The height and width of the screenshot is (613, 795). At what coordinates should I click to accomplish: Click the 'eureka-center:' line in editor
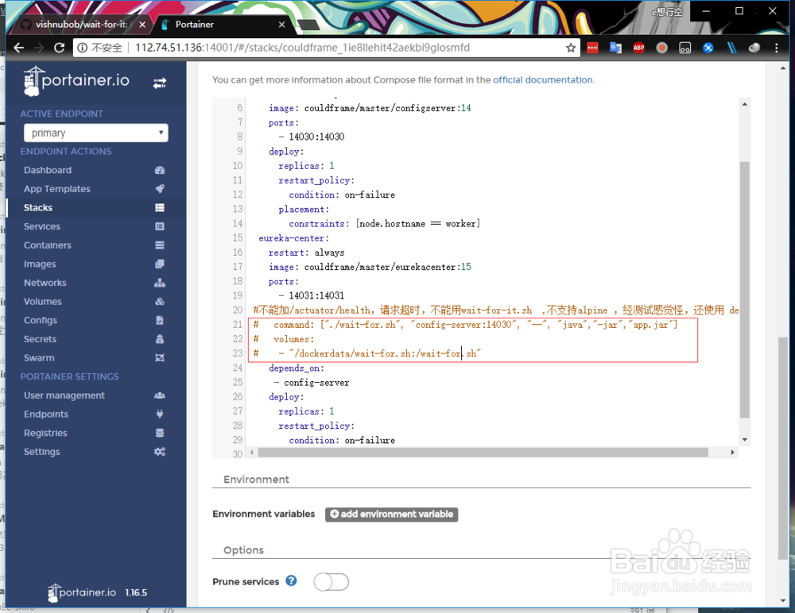point(293,238)
